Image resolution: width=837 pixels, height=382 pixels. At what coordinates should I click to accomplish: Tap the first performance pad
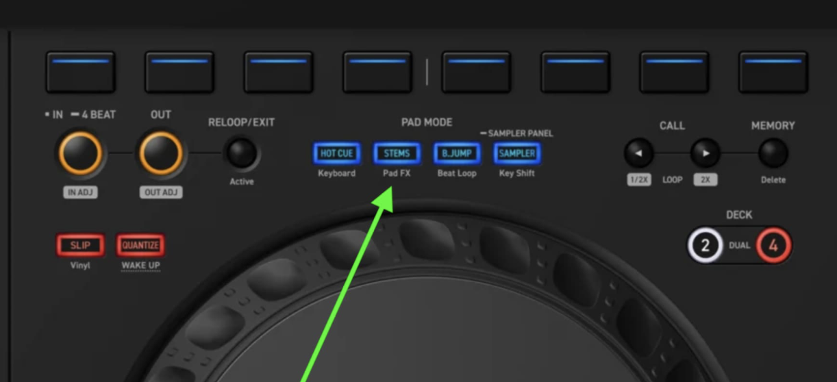80,72
